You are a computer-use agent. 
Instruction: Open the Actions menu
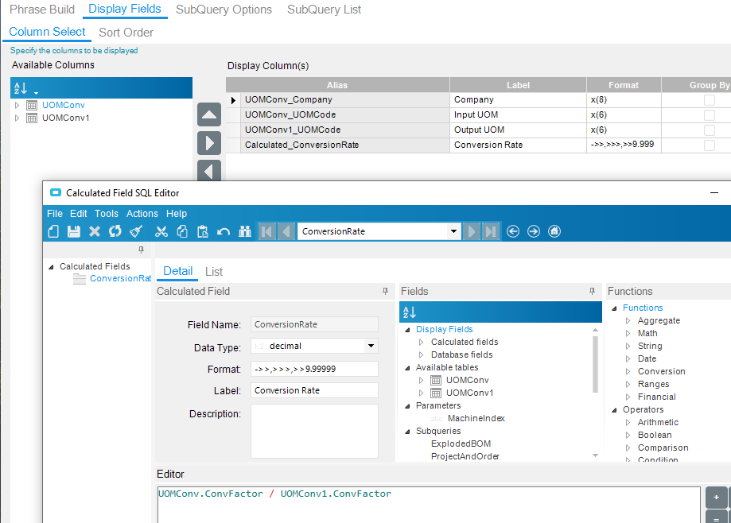[142, 213]
